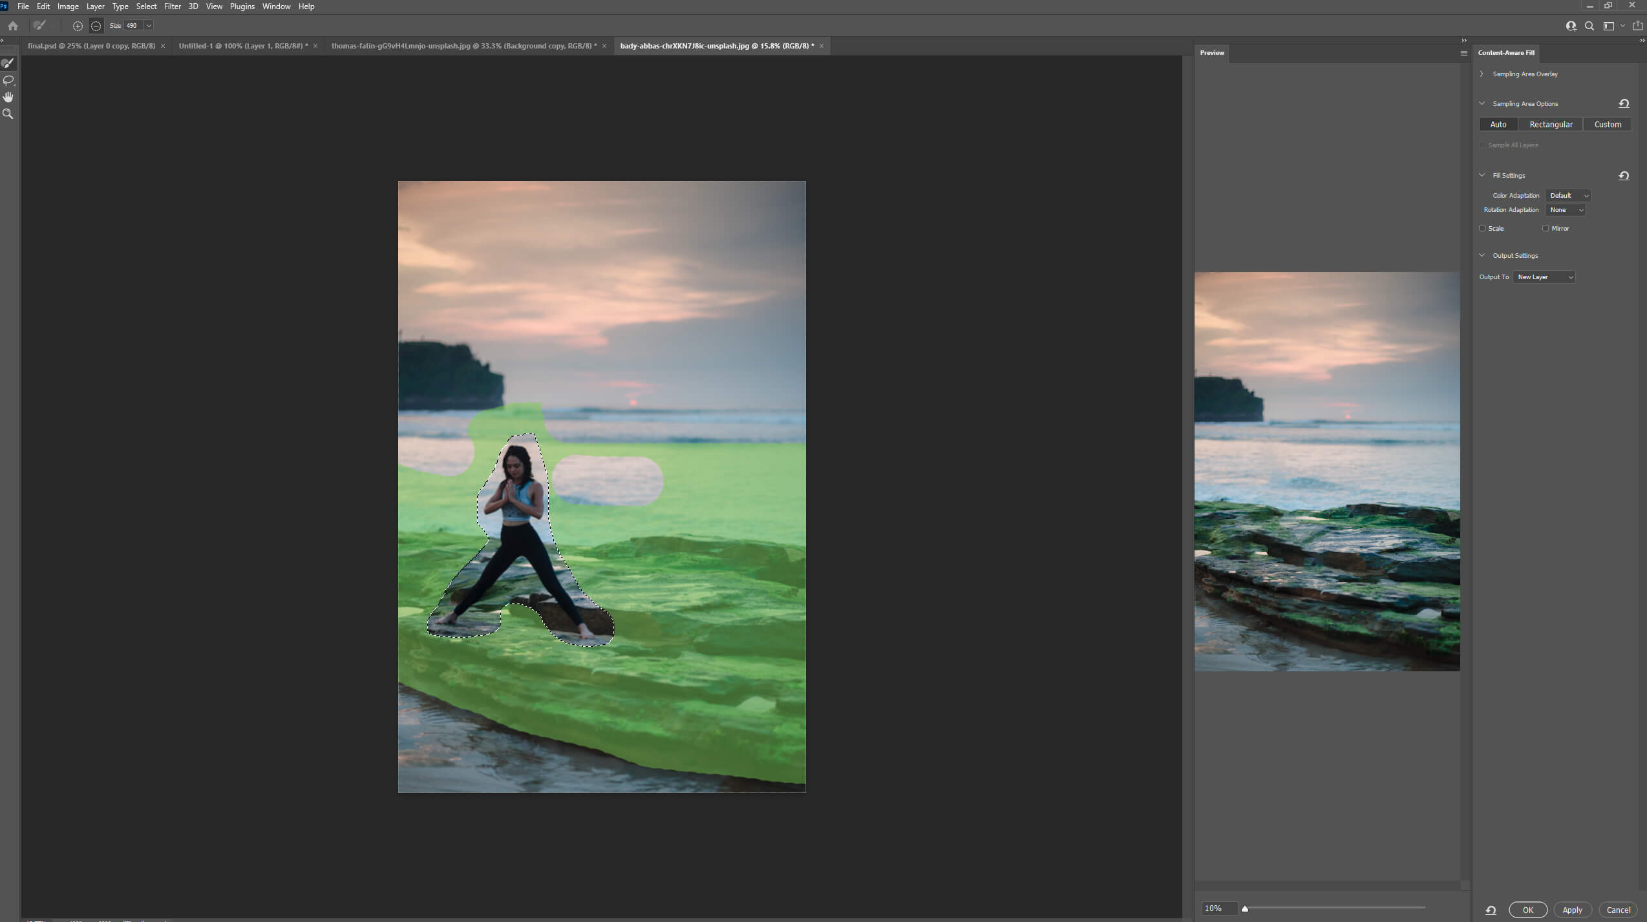Click the bady-abbas image tab

coord(718,45)
